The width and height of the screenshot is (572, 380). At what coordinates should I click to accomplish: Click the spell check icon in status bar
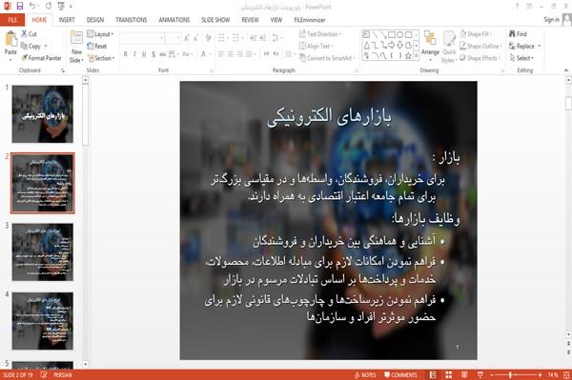(x=44, y=374)
